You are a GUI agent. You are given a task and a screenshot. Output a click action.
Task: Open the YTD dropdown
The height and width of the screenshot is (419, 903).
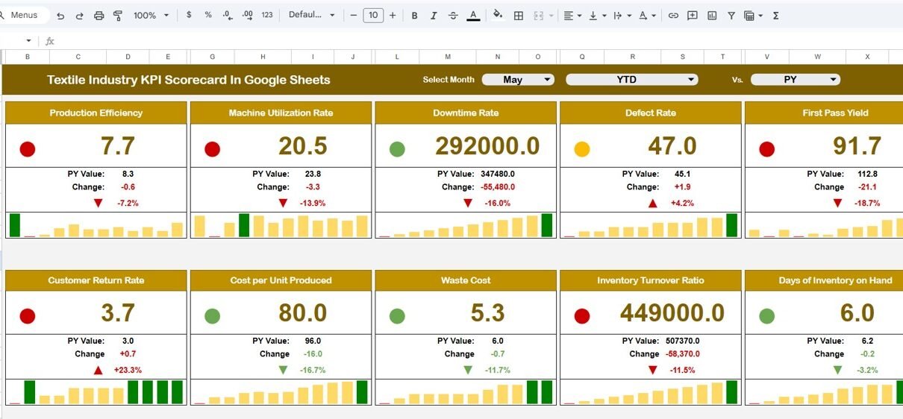coord(631,80)
